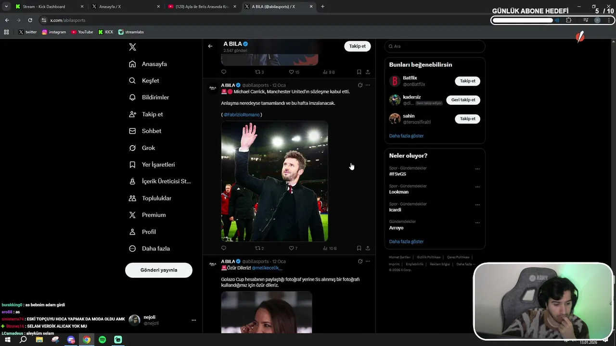Open more menu on Carrick post

pos(368,85)
